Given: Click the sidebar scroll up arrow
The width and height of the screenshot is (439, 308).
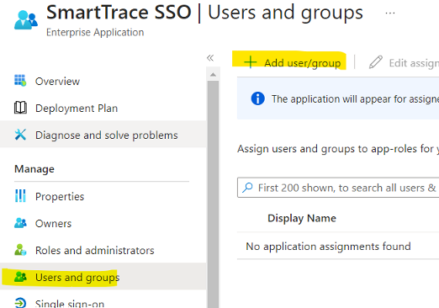Looking at the screenshot, I should pos(213,74).
